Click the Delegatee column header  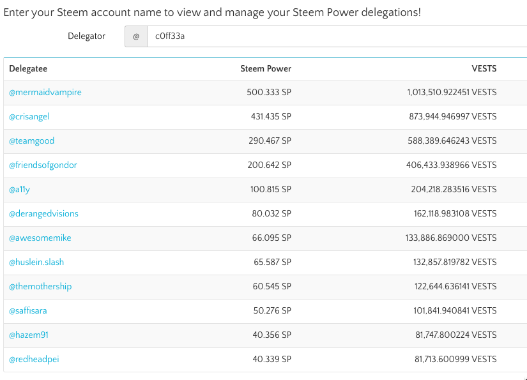[28, 69]
